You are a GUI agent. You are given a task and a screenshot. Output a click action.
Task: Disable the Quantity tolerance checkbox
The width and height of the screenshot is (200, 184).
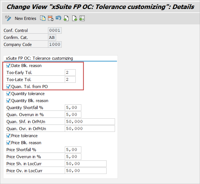8,94
